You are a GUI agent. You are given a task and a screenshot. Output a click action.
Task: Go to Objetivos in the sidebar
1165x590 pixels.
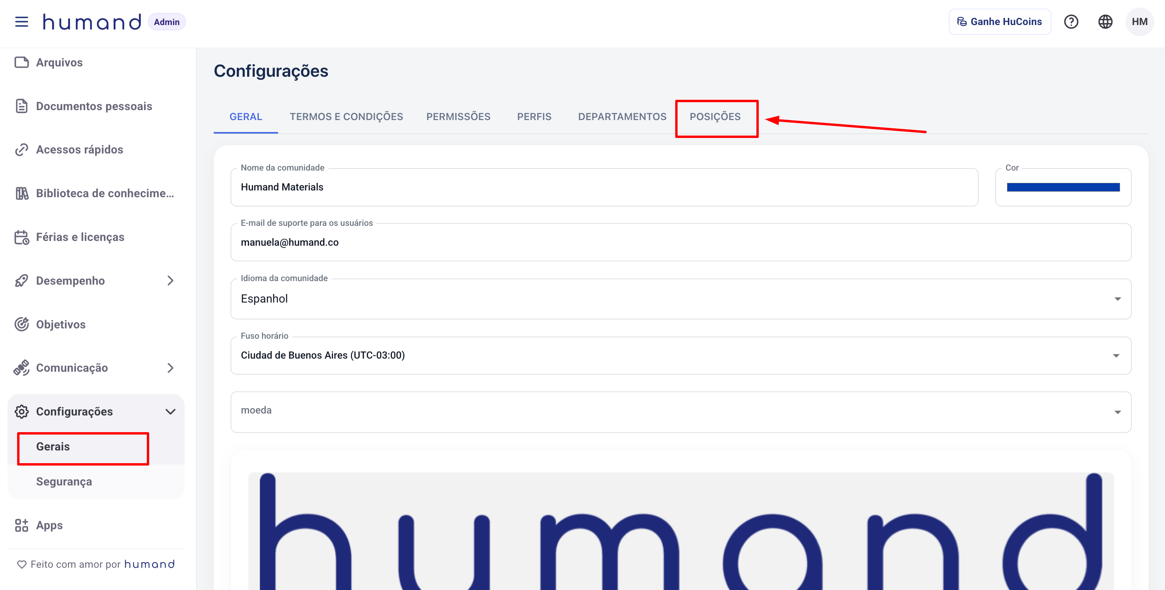click(96, 324)
